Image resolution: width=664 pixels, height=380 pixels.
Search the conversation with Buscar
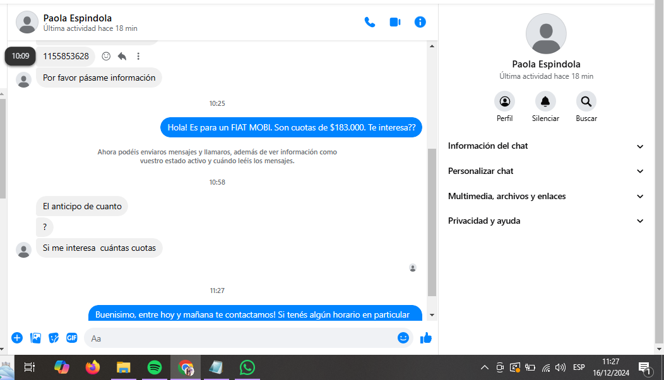(586, 101)
